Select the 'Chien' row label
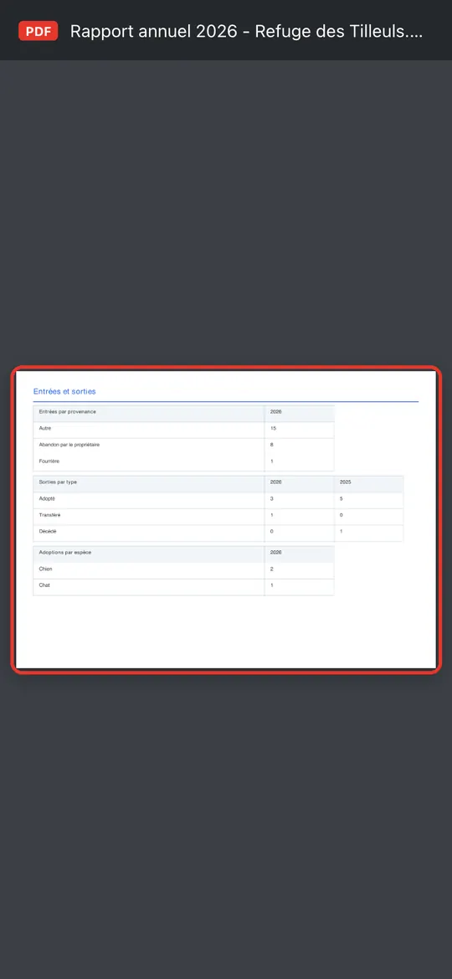 (45, 569)
